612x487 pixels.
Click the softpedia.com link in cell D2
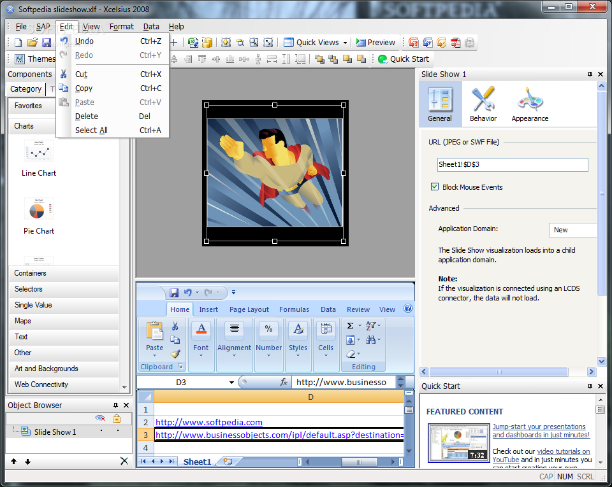click(209, 422)
